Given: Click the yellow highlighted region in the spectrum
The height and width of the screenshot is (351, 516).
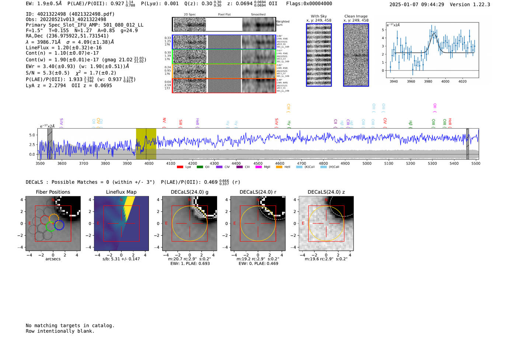Looking at the screenshot, I should click(x=146, y=144).
